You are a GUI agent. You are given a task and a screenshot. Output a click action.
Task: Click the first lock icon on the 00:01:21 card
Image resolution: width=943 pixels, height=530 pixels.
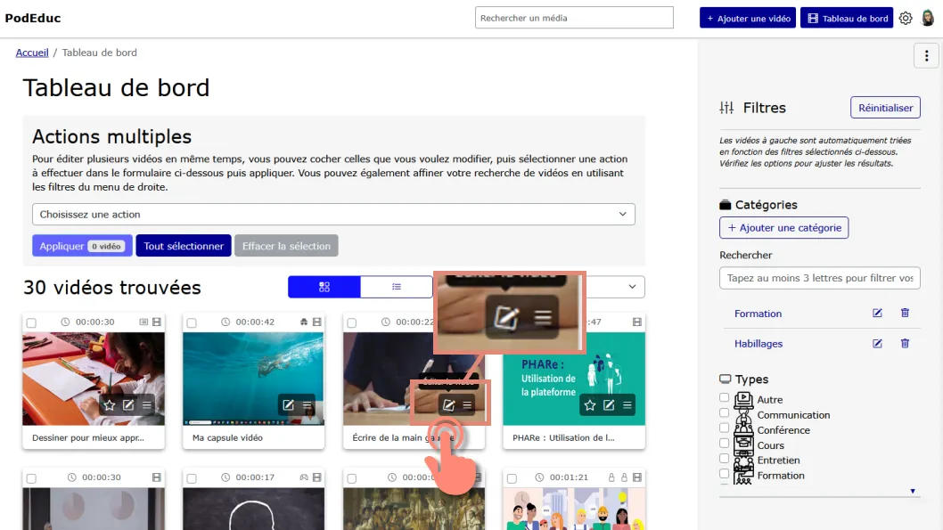611,477
